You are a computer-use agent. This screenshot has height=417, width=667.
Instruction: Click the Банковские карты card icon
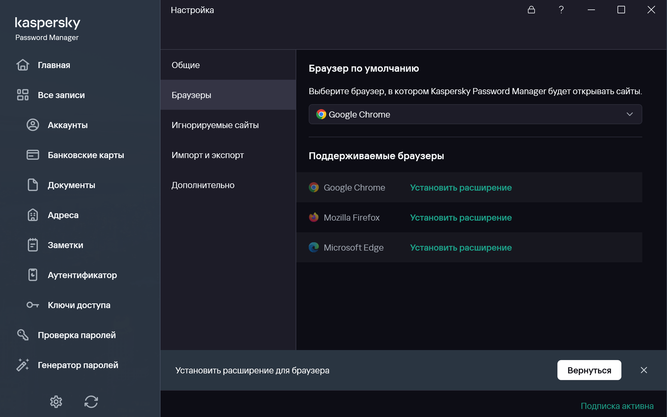coord(33,155)
